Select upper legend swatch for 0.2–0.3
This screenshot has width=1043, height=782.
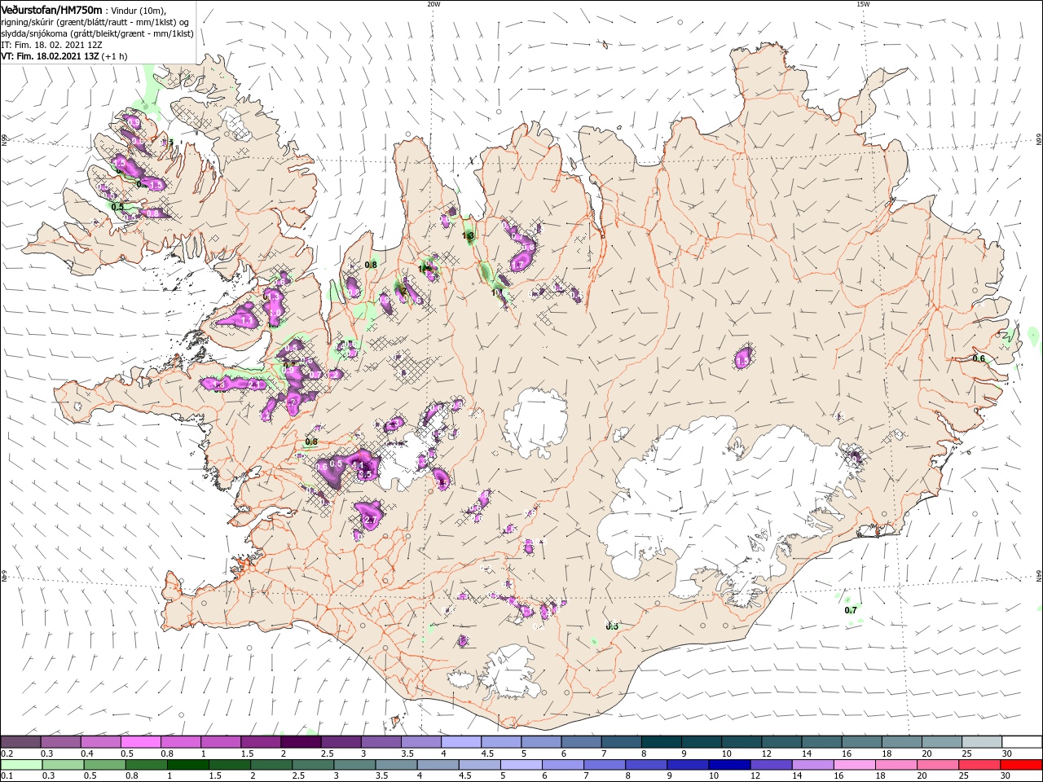(20, 742)
